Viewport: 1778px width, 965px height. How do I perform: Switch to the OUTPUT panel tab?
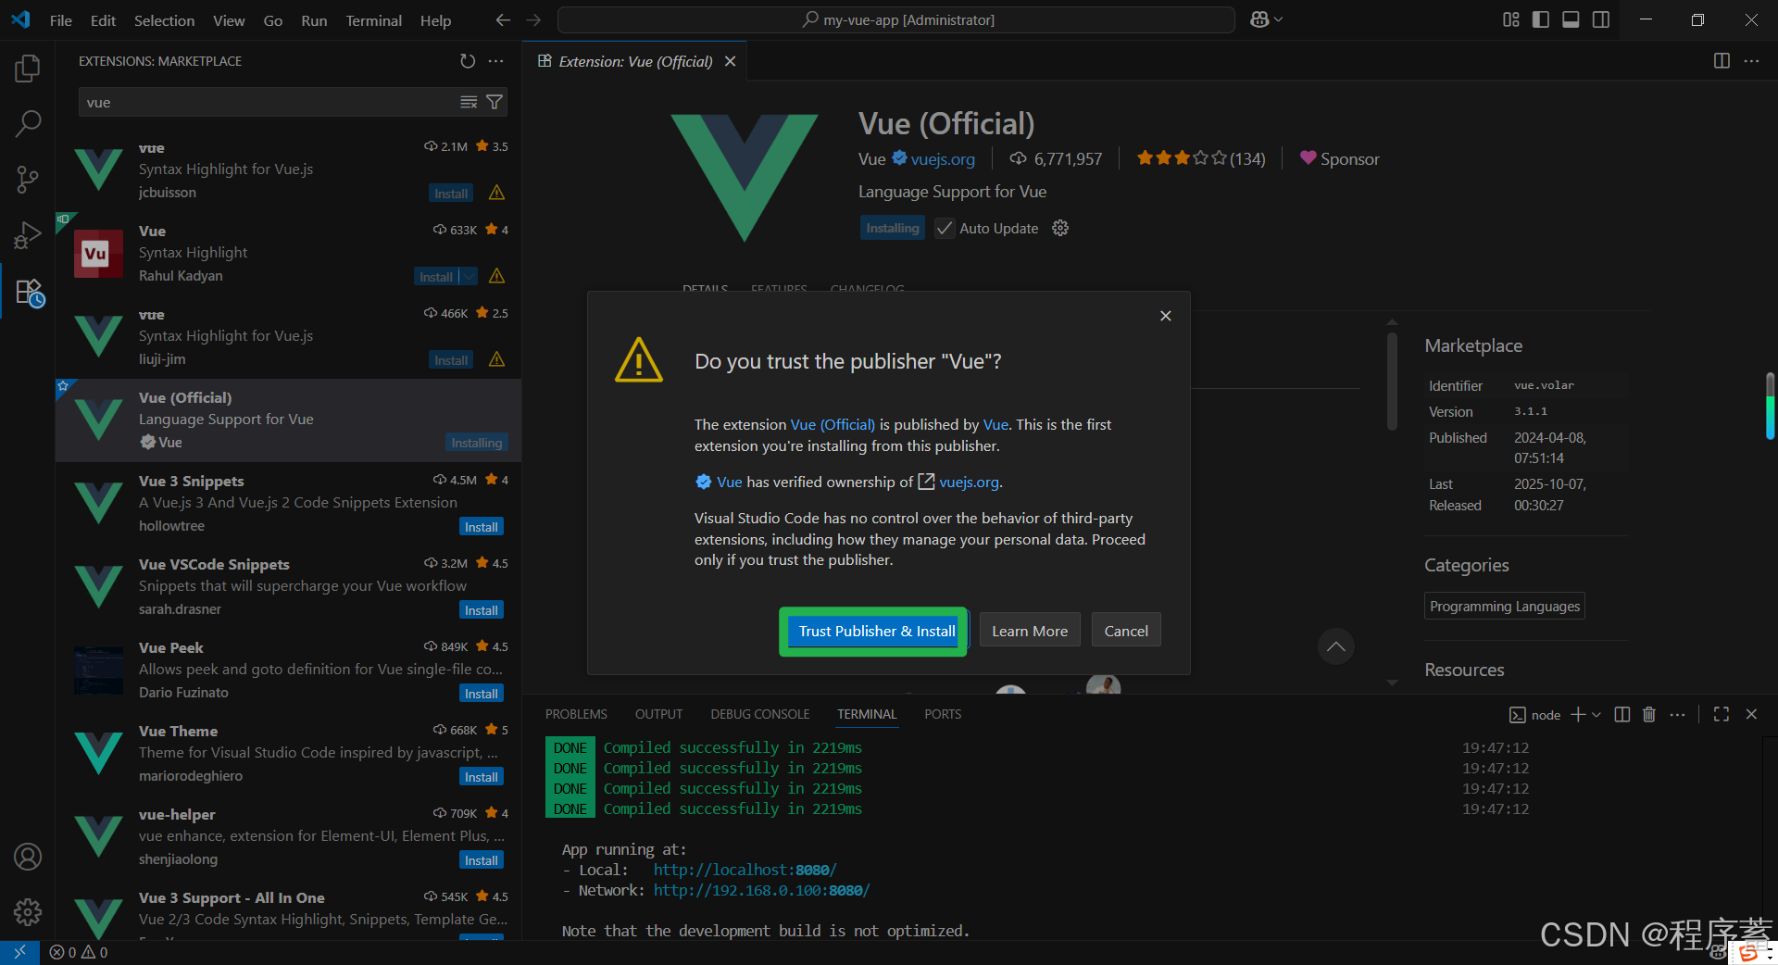658,714
